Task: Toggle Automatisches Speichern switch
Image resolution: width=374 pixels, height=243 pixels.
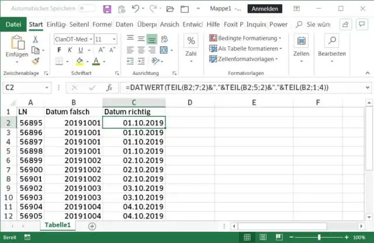Action: pyautogui.click(x=87, y=9)
